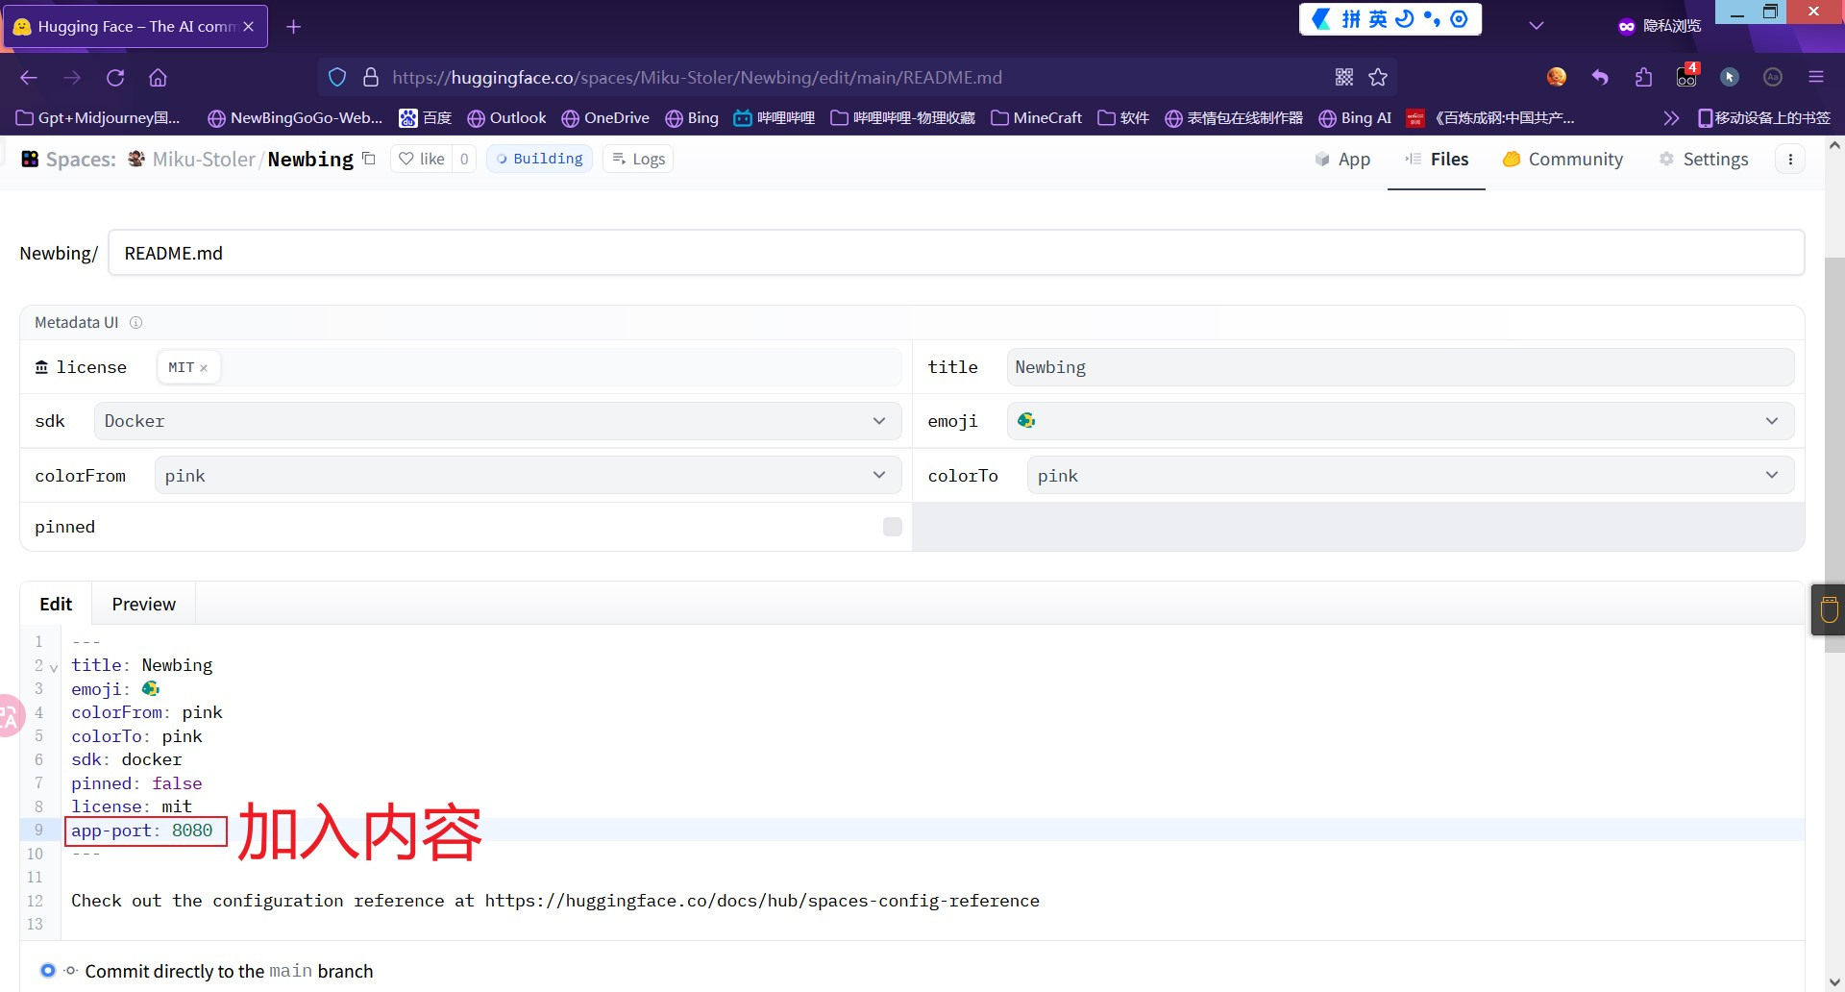Open the browser hamburger menu
The image size is (1845, 992).
coord(1815,78)
